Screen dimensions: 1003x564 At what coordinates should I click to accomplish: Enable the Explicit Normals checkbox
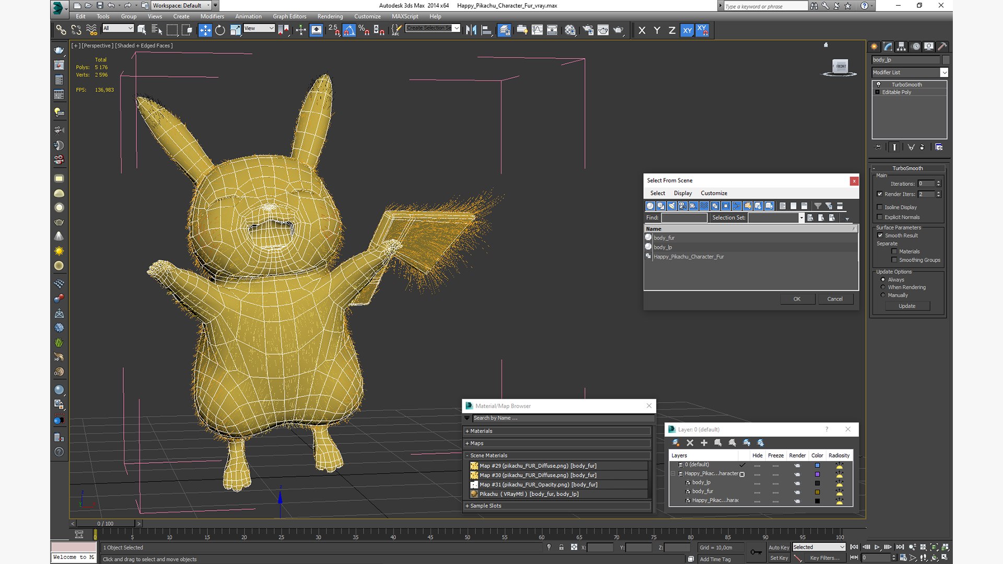(x=880, y=217)
